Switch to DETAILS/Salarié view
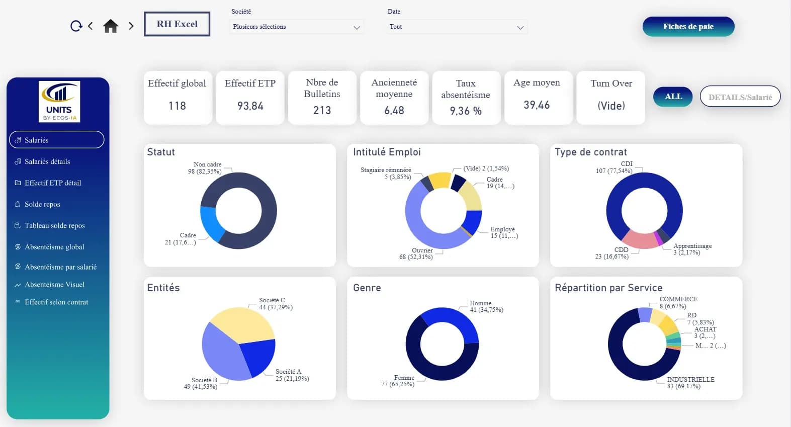791x427 pixels. click(x=740, y=97)
